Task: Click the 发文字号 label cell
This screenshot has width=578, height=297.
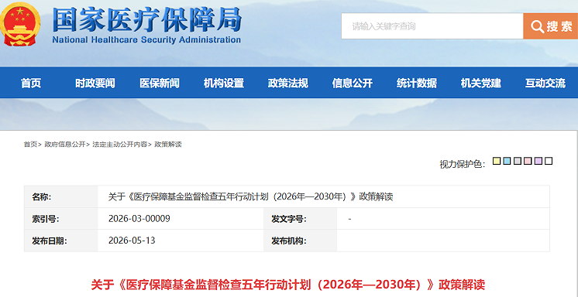Action: pos(300,219)
